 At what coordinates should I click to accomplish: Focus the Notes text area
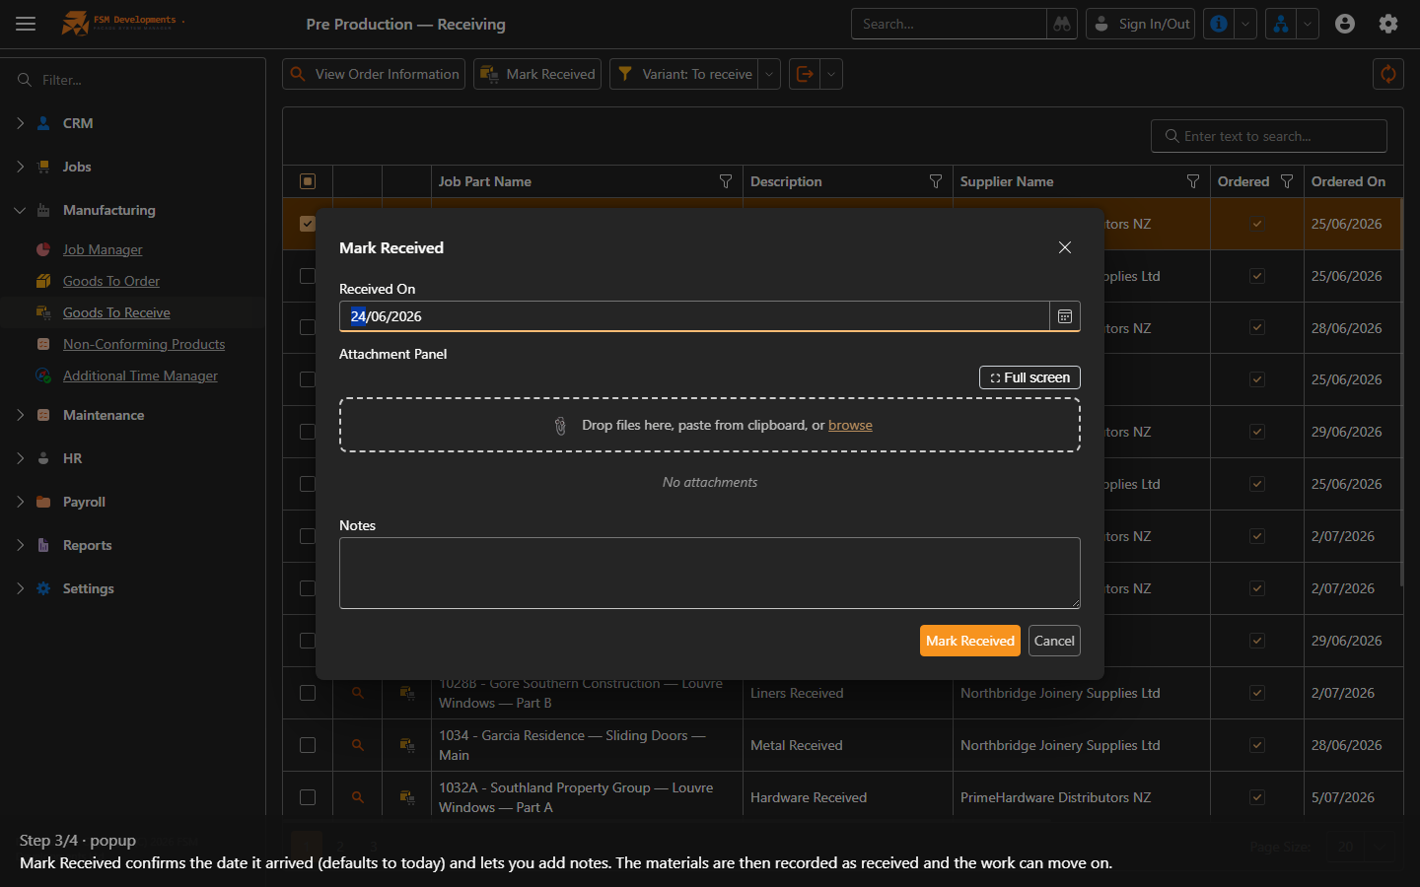point(710,573)
